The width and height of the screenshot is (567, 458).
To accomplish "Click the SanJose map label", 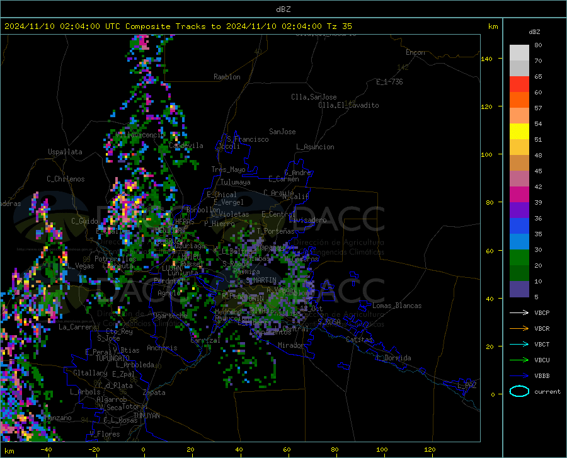I will coord(282,132).
